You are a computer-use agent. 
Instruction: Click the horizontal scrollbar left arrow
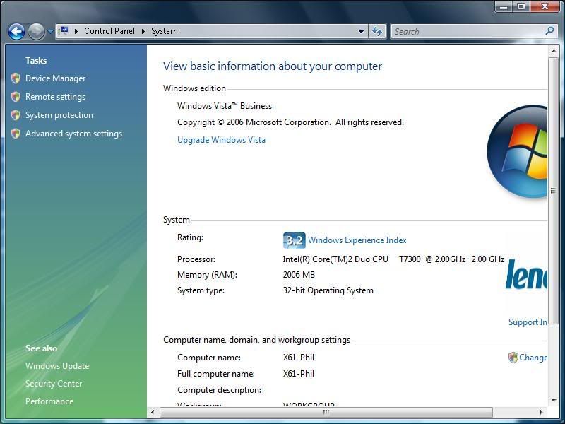pyautogui.click(x=153, y=412)
